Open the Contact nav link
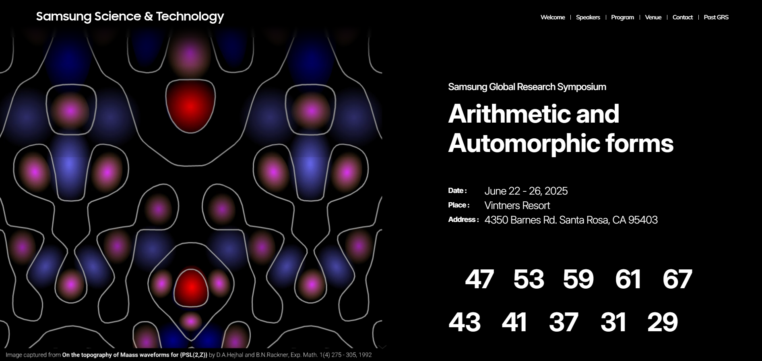 click(682, 17)
